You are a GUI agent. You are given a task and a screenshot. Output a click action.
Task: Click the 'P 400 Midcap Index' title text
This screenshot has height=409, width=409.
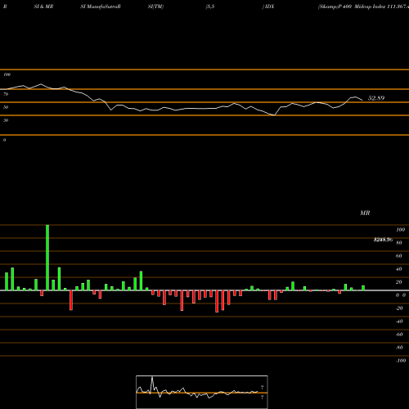coord(362,7)
